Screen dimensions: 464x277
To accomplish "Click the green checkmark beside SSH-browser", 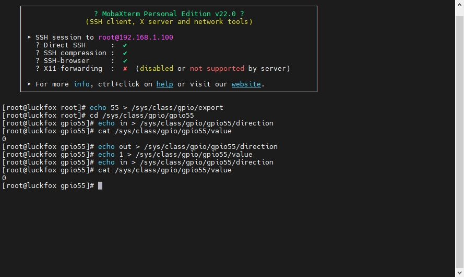I will pos(125,61).
